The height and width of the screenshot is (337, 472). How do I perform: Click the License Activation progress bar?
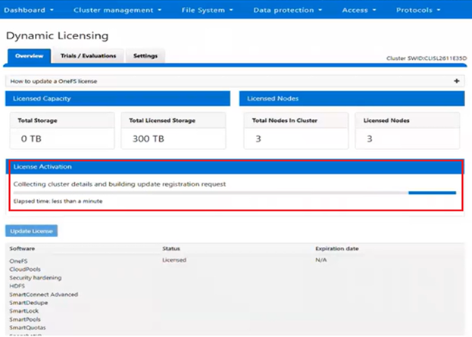click(x=235, y=192)
